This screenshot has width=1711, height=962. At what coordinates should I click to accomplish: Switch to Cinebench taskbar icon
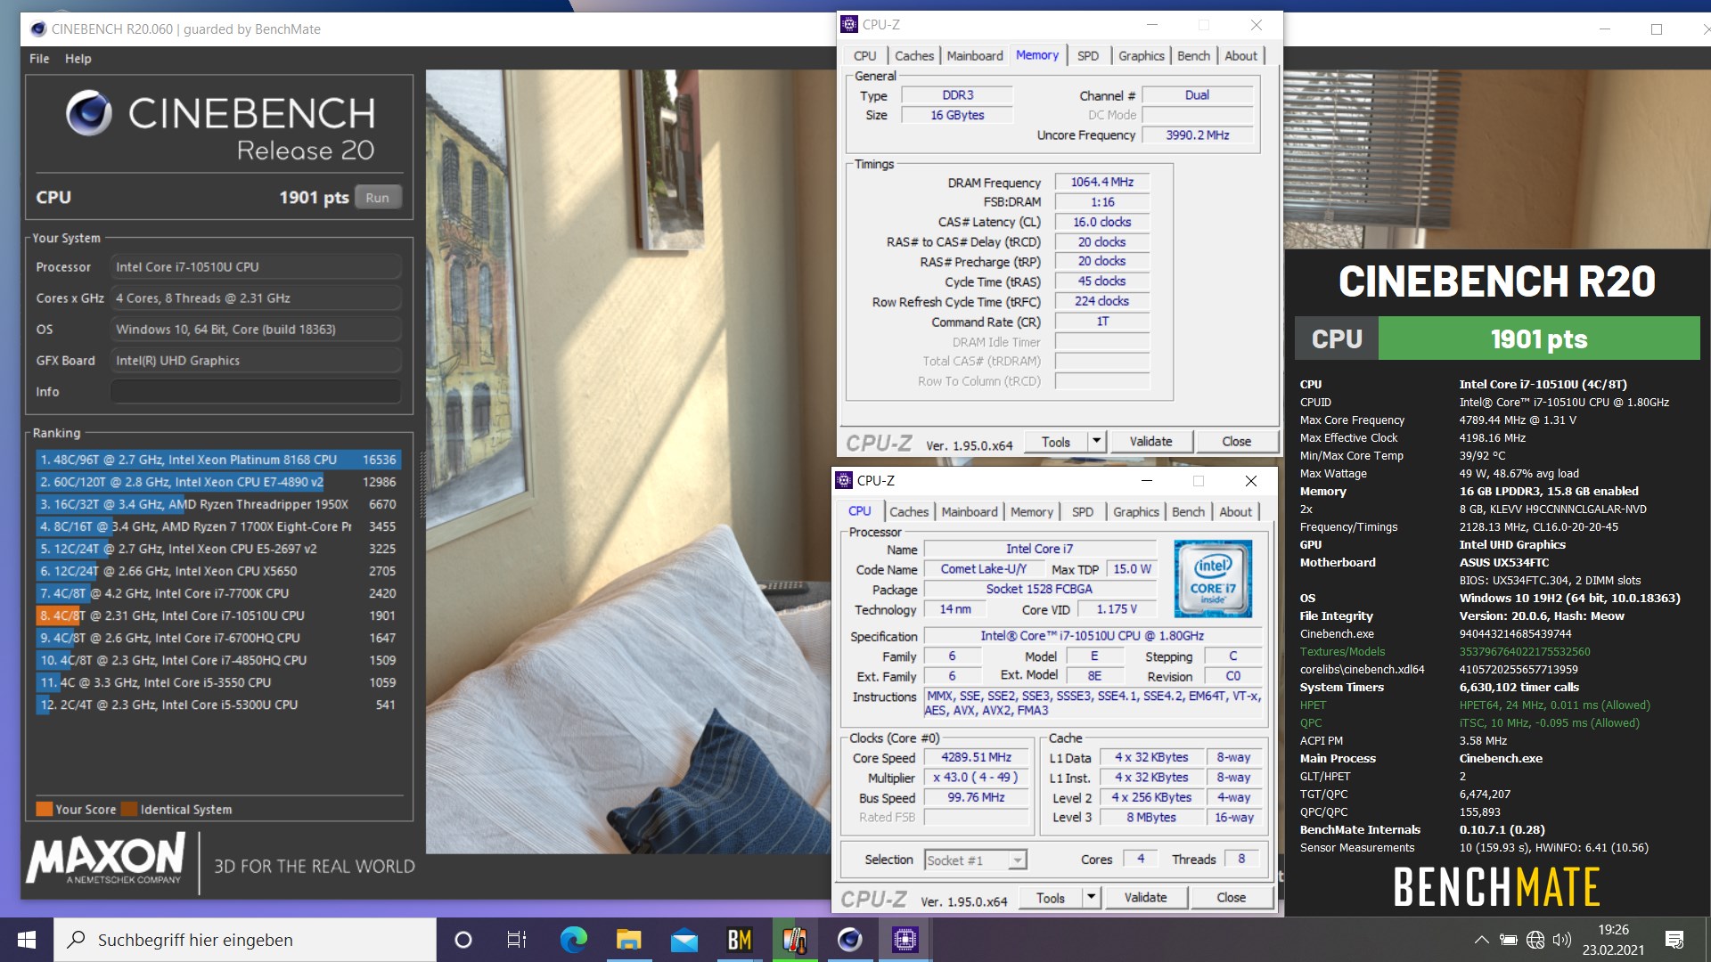click(849, 940)
